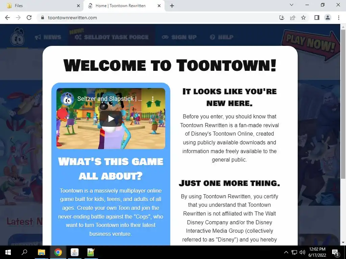The image size is (346, 259).
Task: Open the Java app in the taskbar
Action: (74, 252)
